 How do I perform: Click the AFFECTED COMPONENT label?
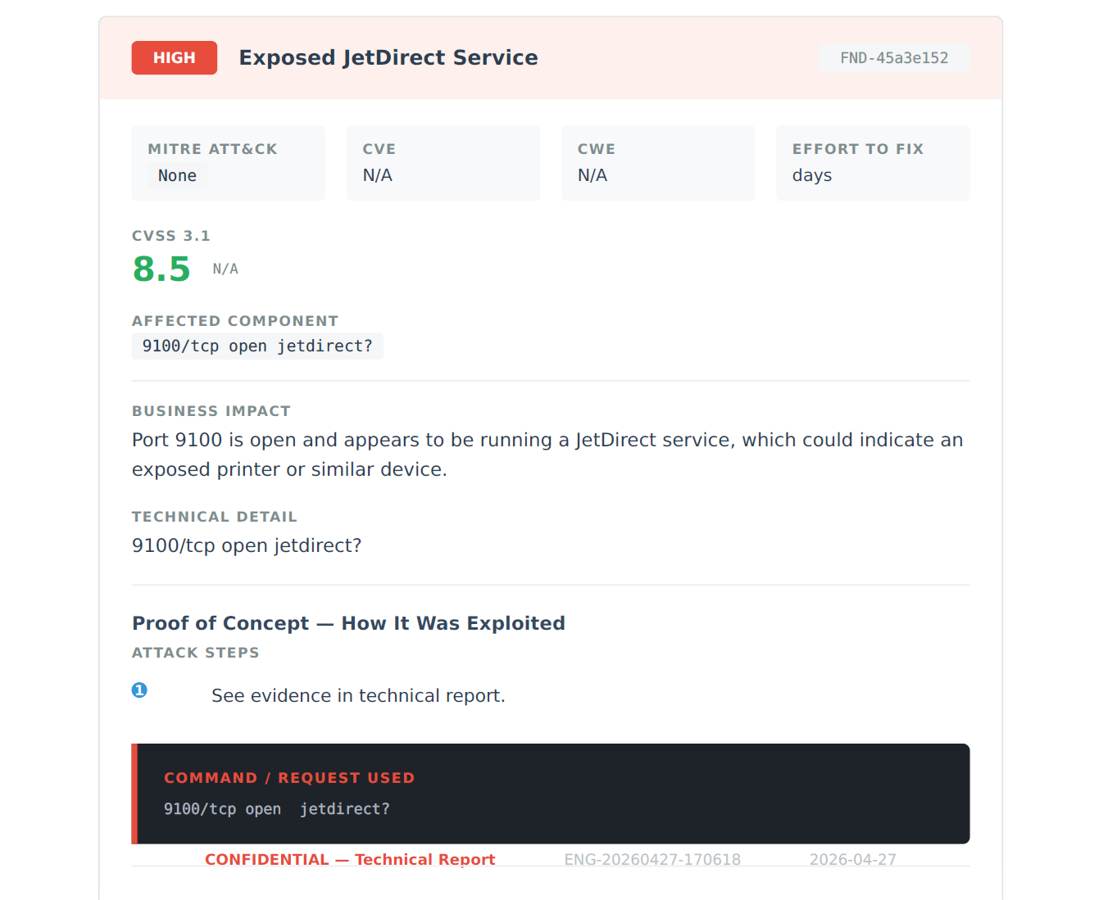pos(235,321)
